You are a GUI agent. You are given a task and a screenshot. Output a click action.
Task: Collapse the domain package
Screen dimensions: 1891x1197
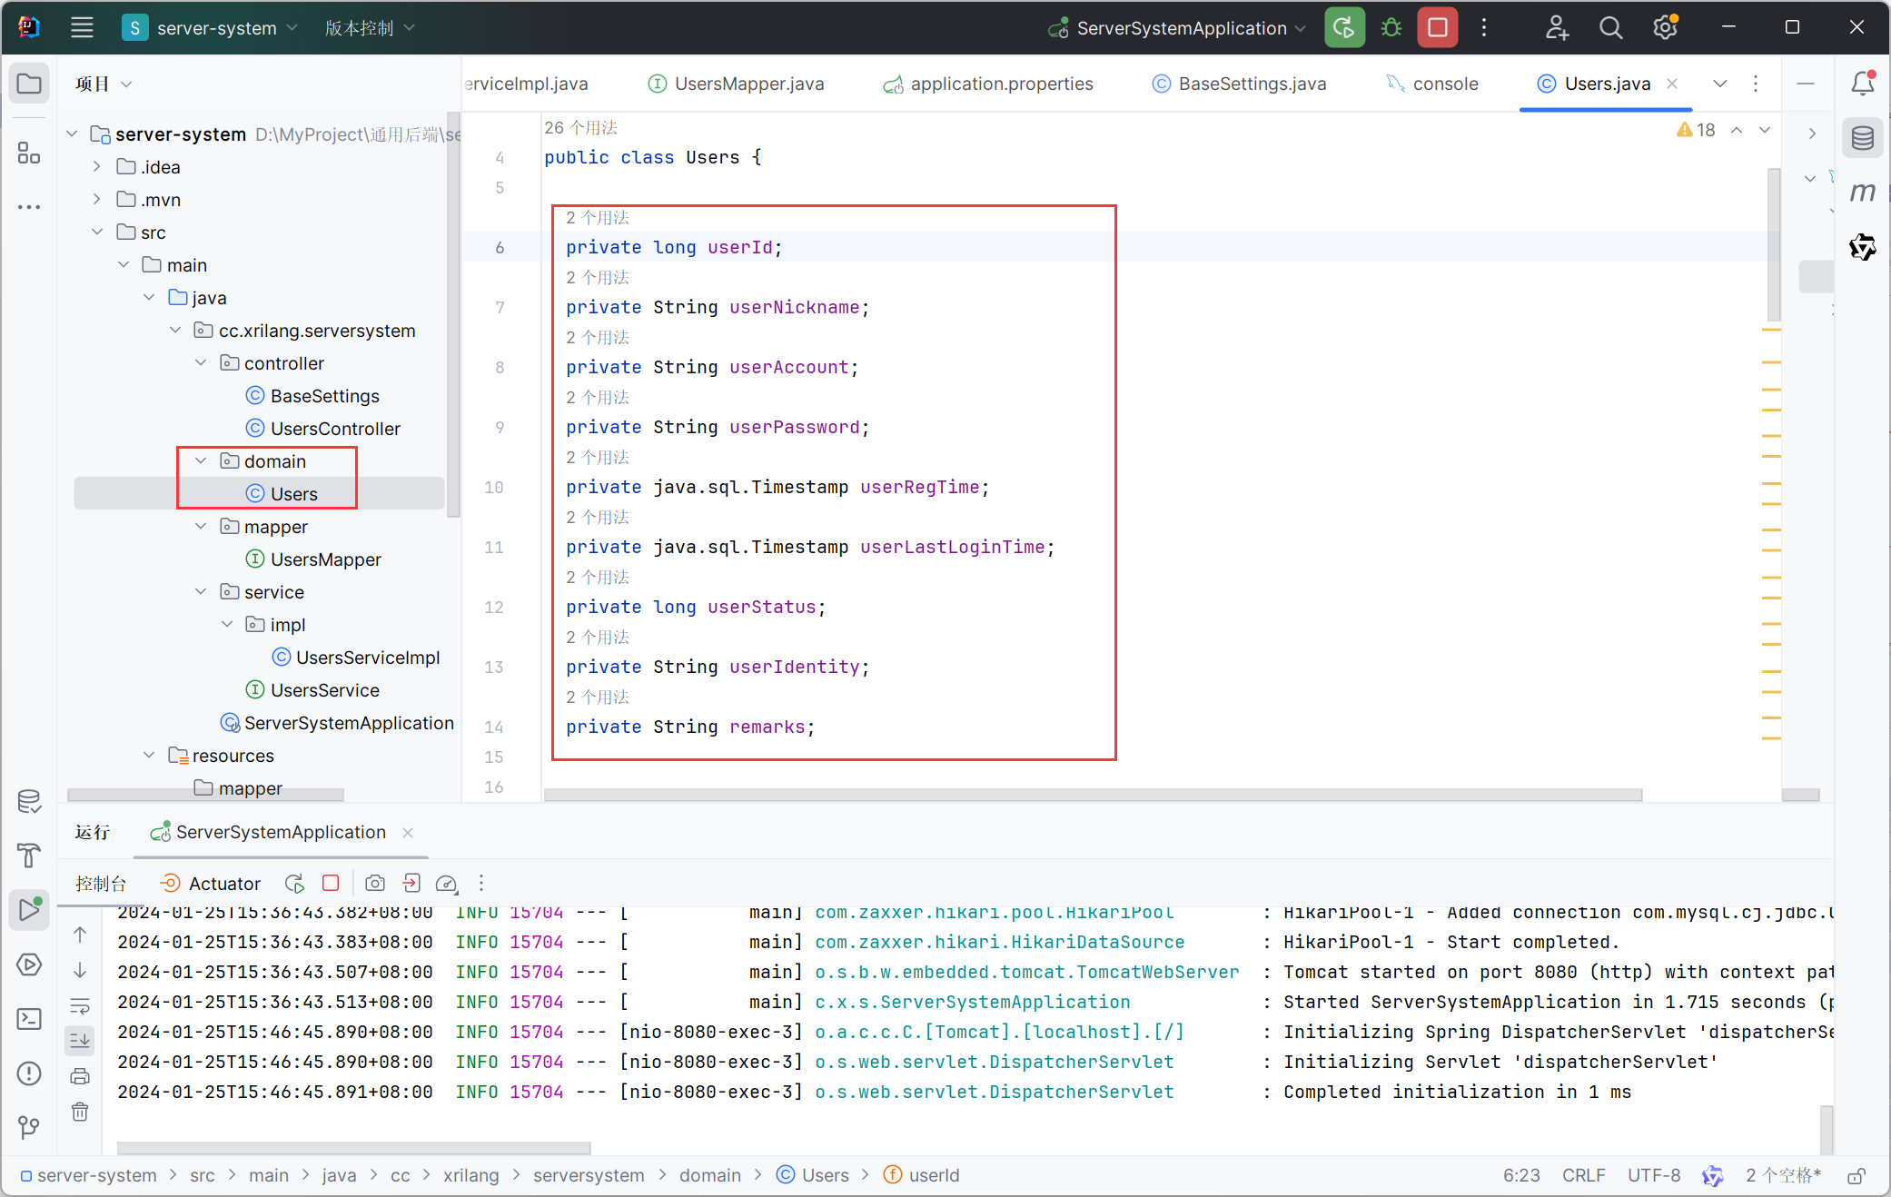[x=201, y=461]
